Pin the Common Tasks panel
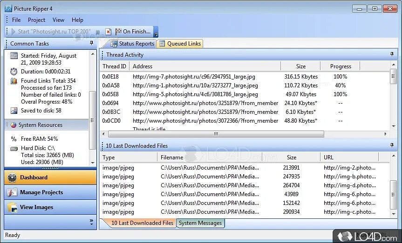Image resolution: width=402 pixels, height=243 pixels. [x=91, y=43]
